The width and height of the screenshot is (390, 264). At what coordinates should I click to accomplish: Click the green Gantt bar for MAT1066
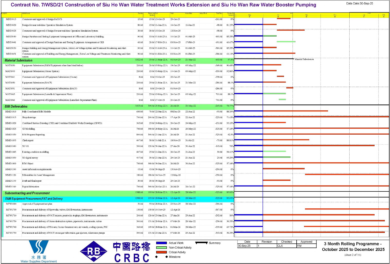coord(282,99)
